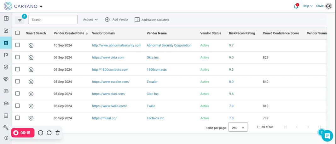Click the Search input field
The height and width of the screenshot is (144, 336).
click(53, 20)
